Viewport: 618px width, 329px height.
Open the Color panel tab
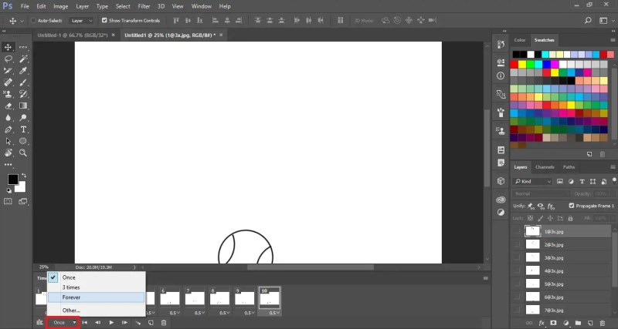point(520,40)
